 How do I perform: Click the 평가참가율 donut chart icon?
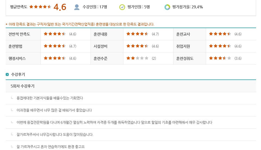[167, 7]
